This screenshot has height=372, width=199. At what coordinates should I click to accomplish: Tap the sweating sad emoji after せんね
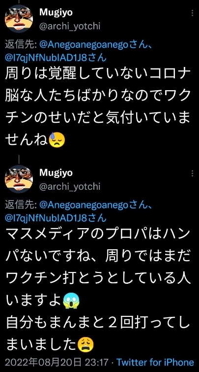coord(57,140)
